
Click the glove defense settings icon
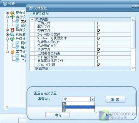pyautogui.click(x=13, y=30)
